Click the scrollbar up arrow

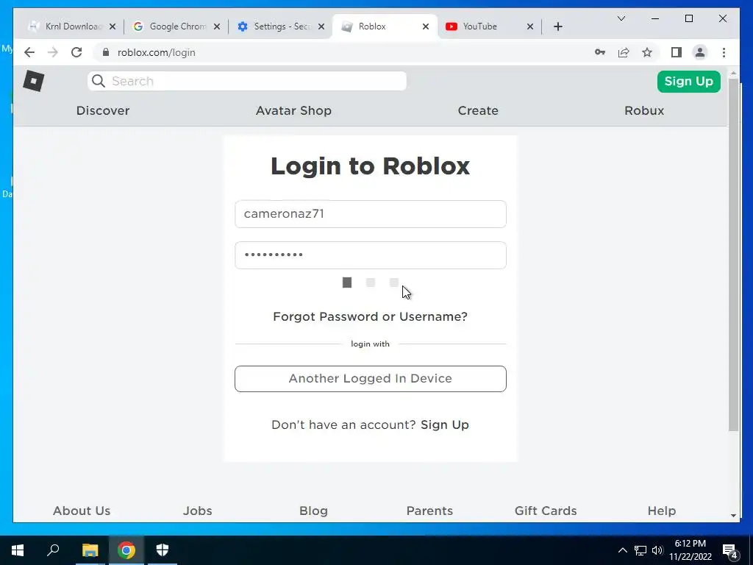pyautogui.click(x=733, y=74)
